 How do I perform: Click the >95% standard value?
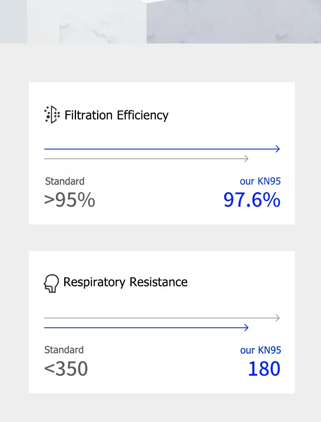point(69,200)
